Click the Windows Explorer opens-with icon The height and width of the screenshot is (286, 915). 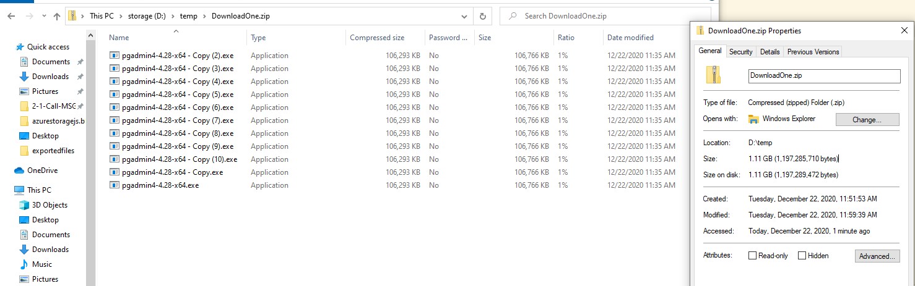[753, 119]
